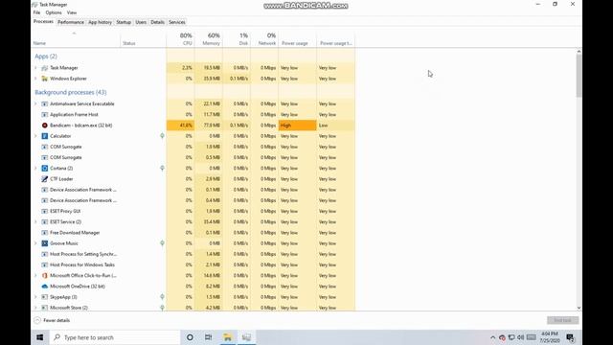Expand the Antimalware Service Executable row
Screen dimensions: 613x345
click(x=36, y=103)
